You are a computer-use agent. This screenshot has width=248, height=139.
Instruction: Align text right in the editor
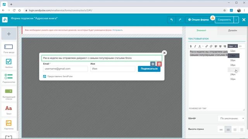[225, 46]
